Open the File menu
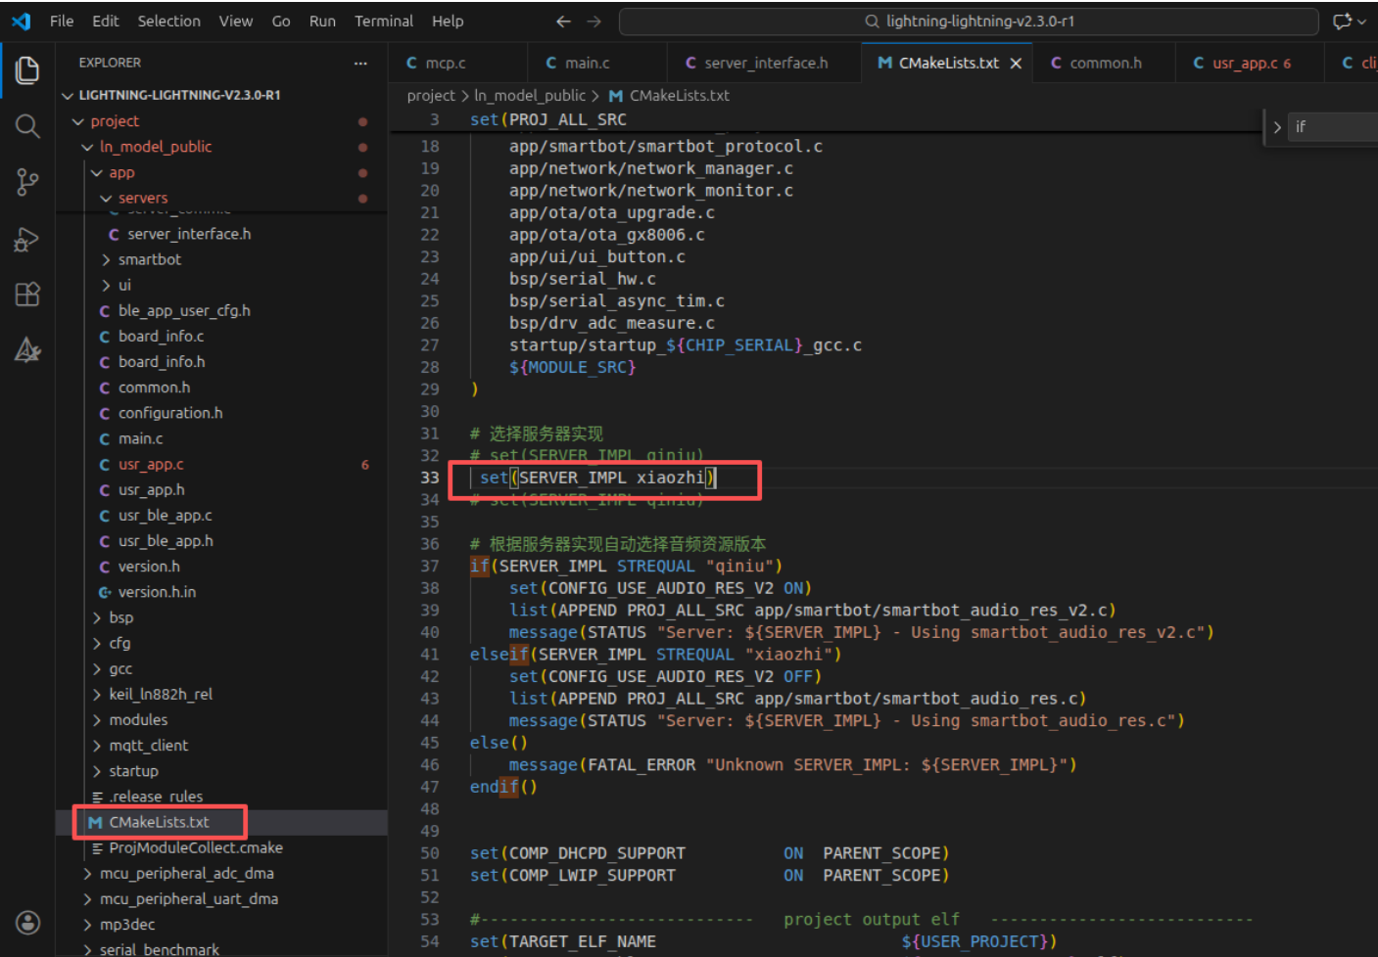The image size is (1378, 957). click(x=62, y=21)
